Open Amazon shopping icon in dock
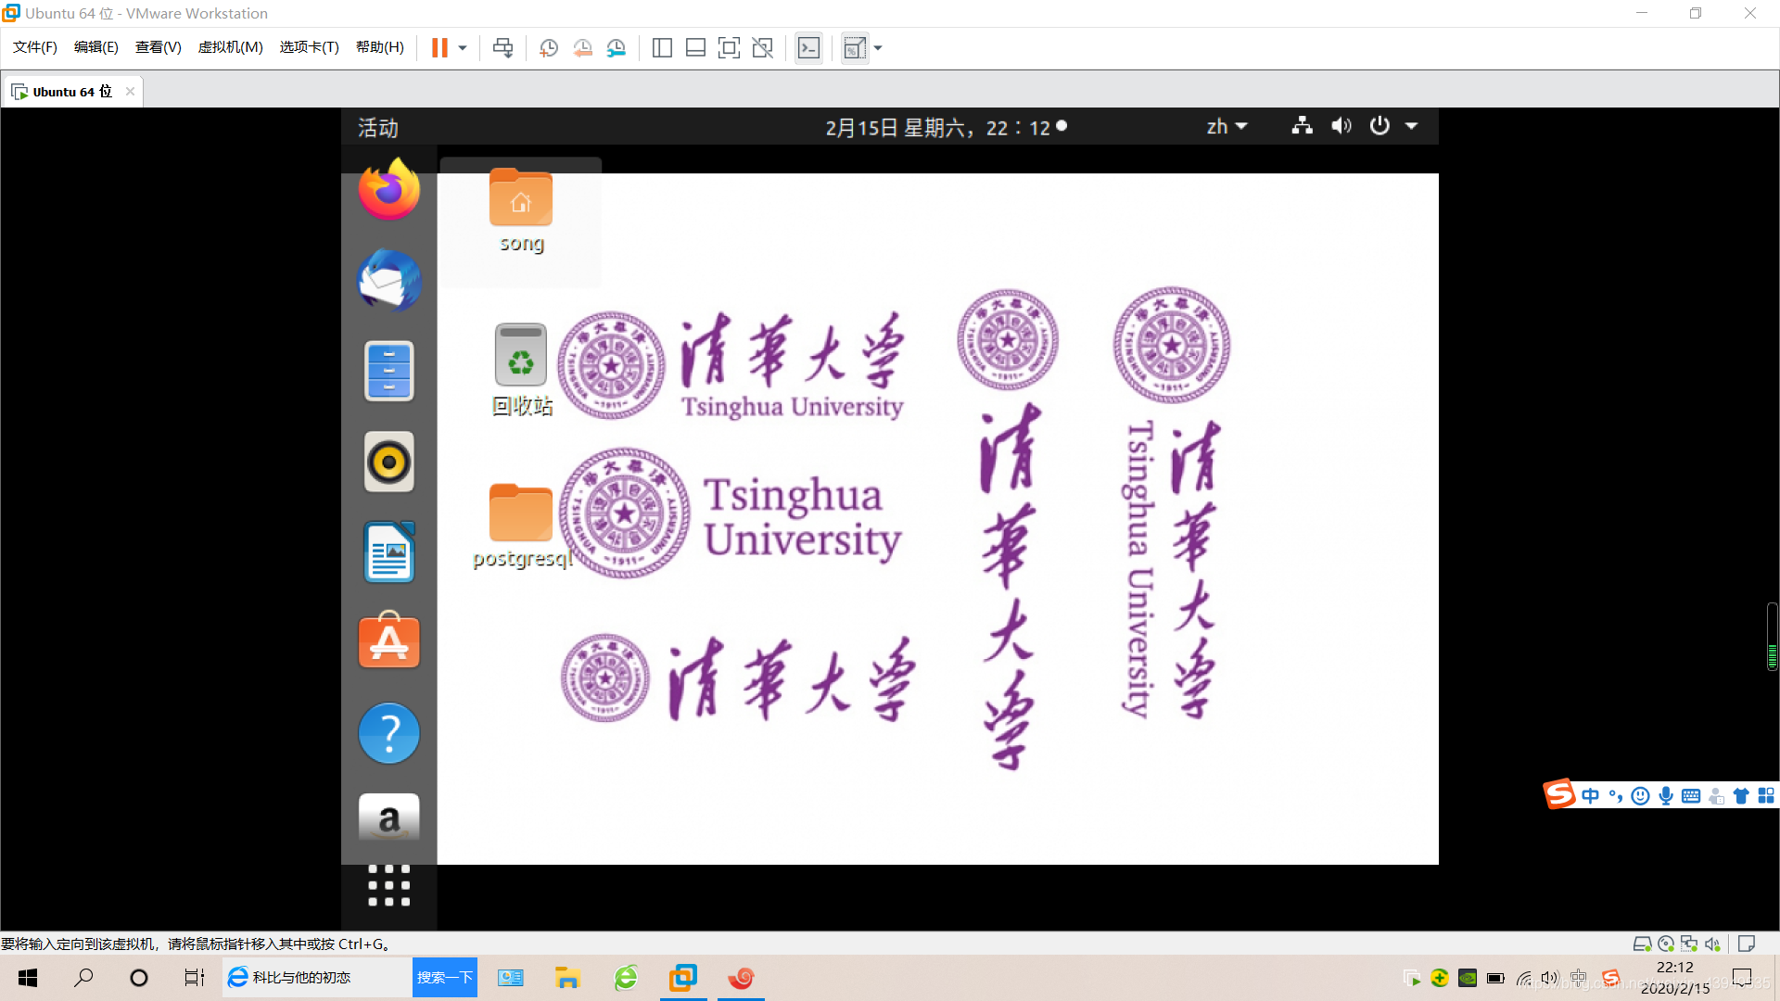Image resolution: width=1780 pixels, height=1001 pixels. click(x=388, y=821)
